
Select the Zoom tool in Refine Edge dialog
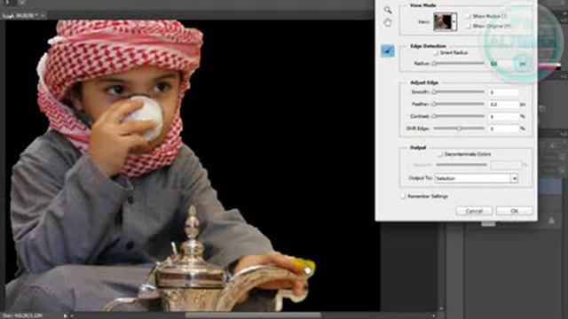pyautogui.click(x=388, y=10)
